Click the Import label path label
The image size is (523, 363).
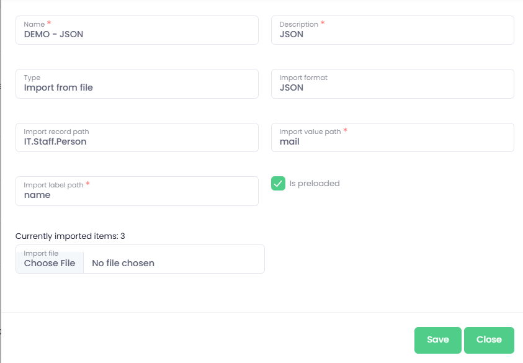tap(54, 185)
